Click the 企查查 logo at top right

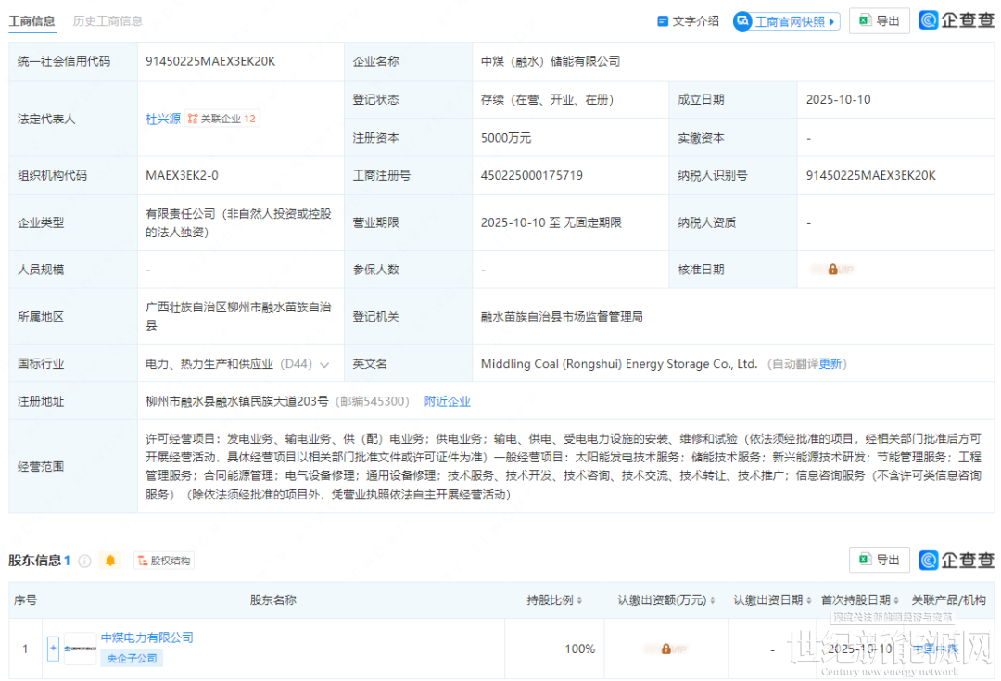[957, 20]
